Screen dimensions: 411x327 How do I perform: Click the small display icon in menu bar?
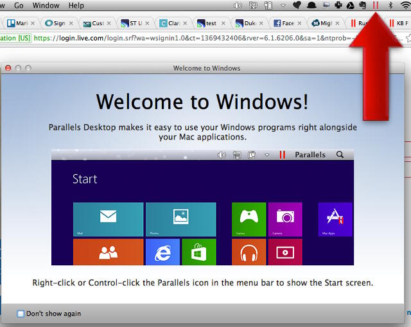[326, 5]
